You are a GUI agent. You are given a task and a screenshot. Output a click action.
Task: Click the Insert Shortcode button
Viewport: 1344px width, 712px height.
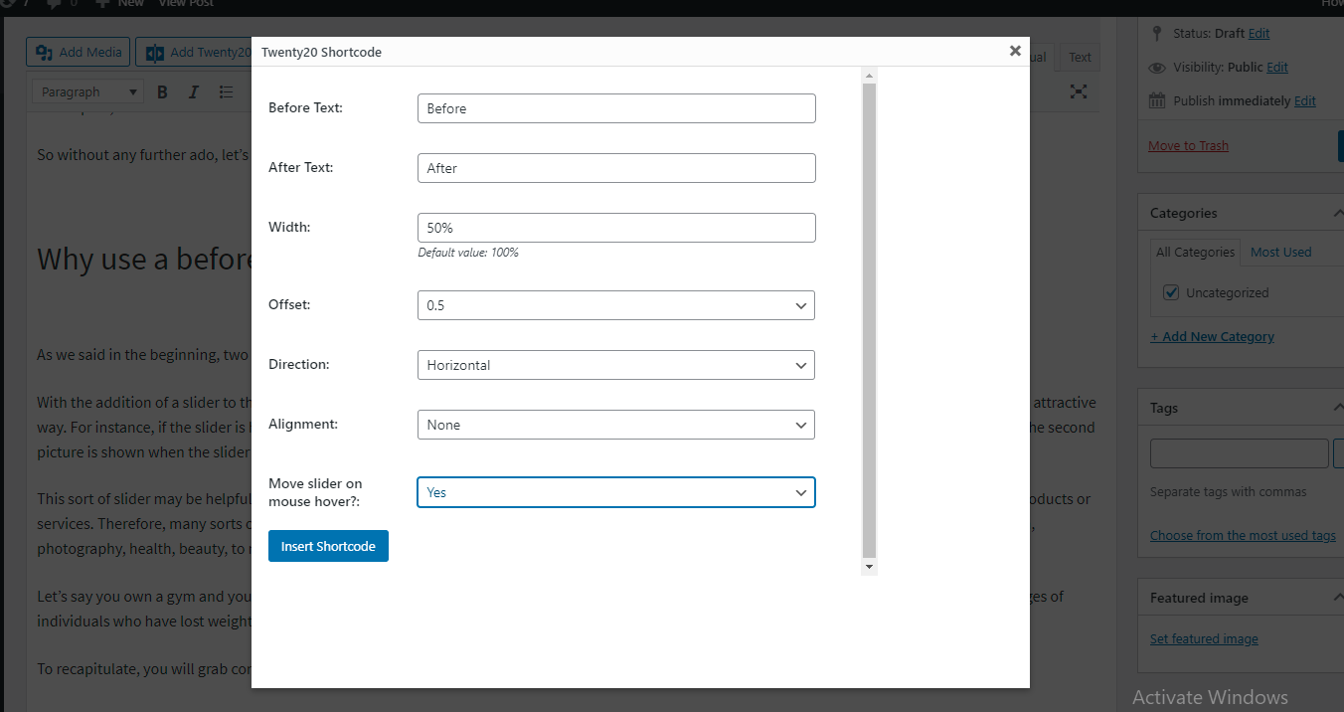point(328,546)
